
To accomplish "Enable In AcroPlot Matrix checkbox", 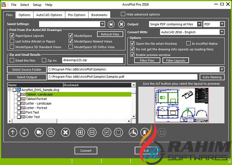I will 188,43.
